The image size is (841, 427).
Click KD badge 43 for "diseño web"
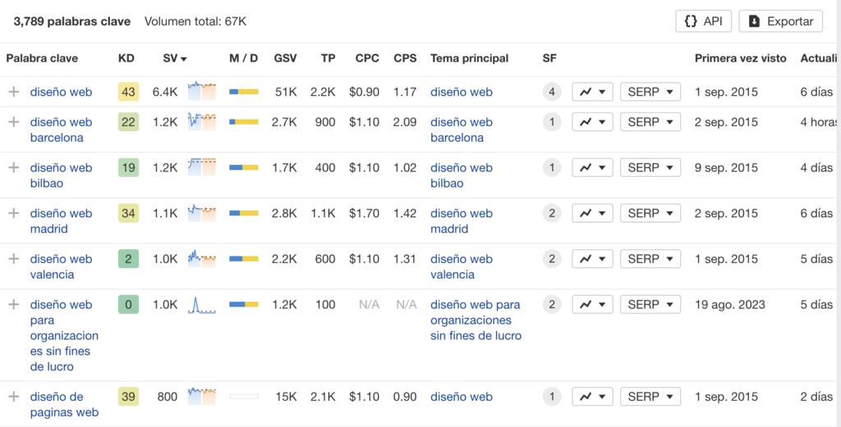128,92
